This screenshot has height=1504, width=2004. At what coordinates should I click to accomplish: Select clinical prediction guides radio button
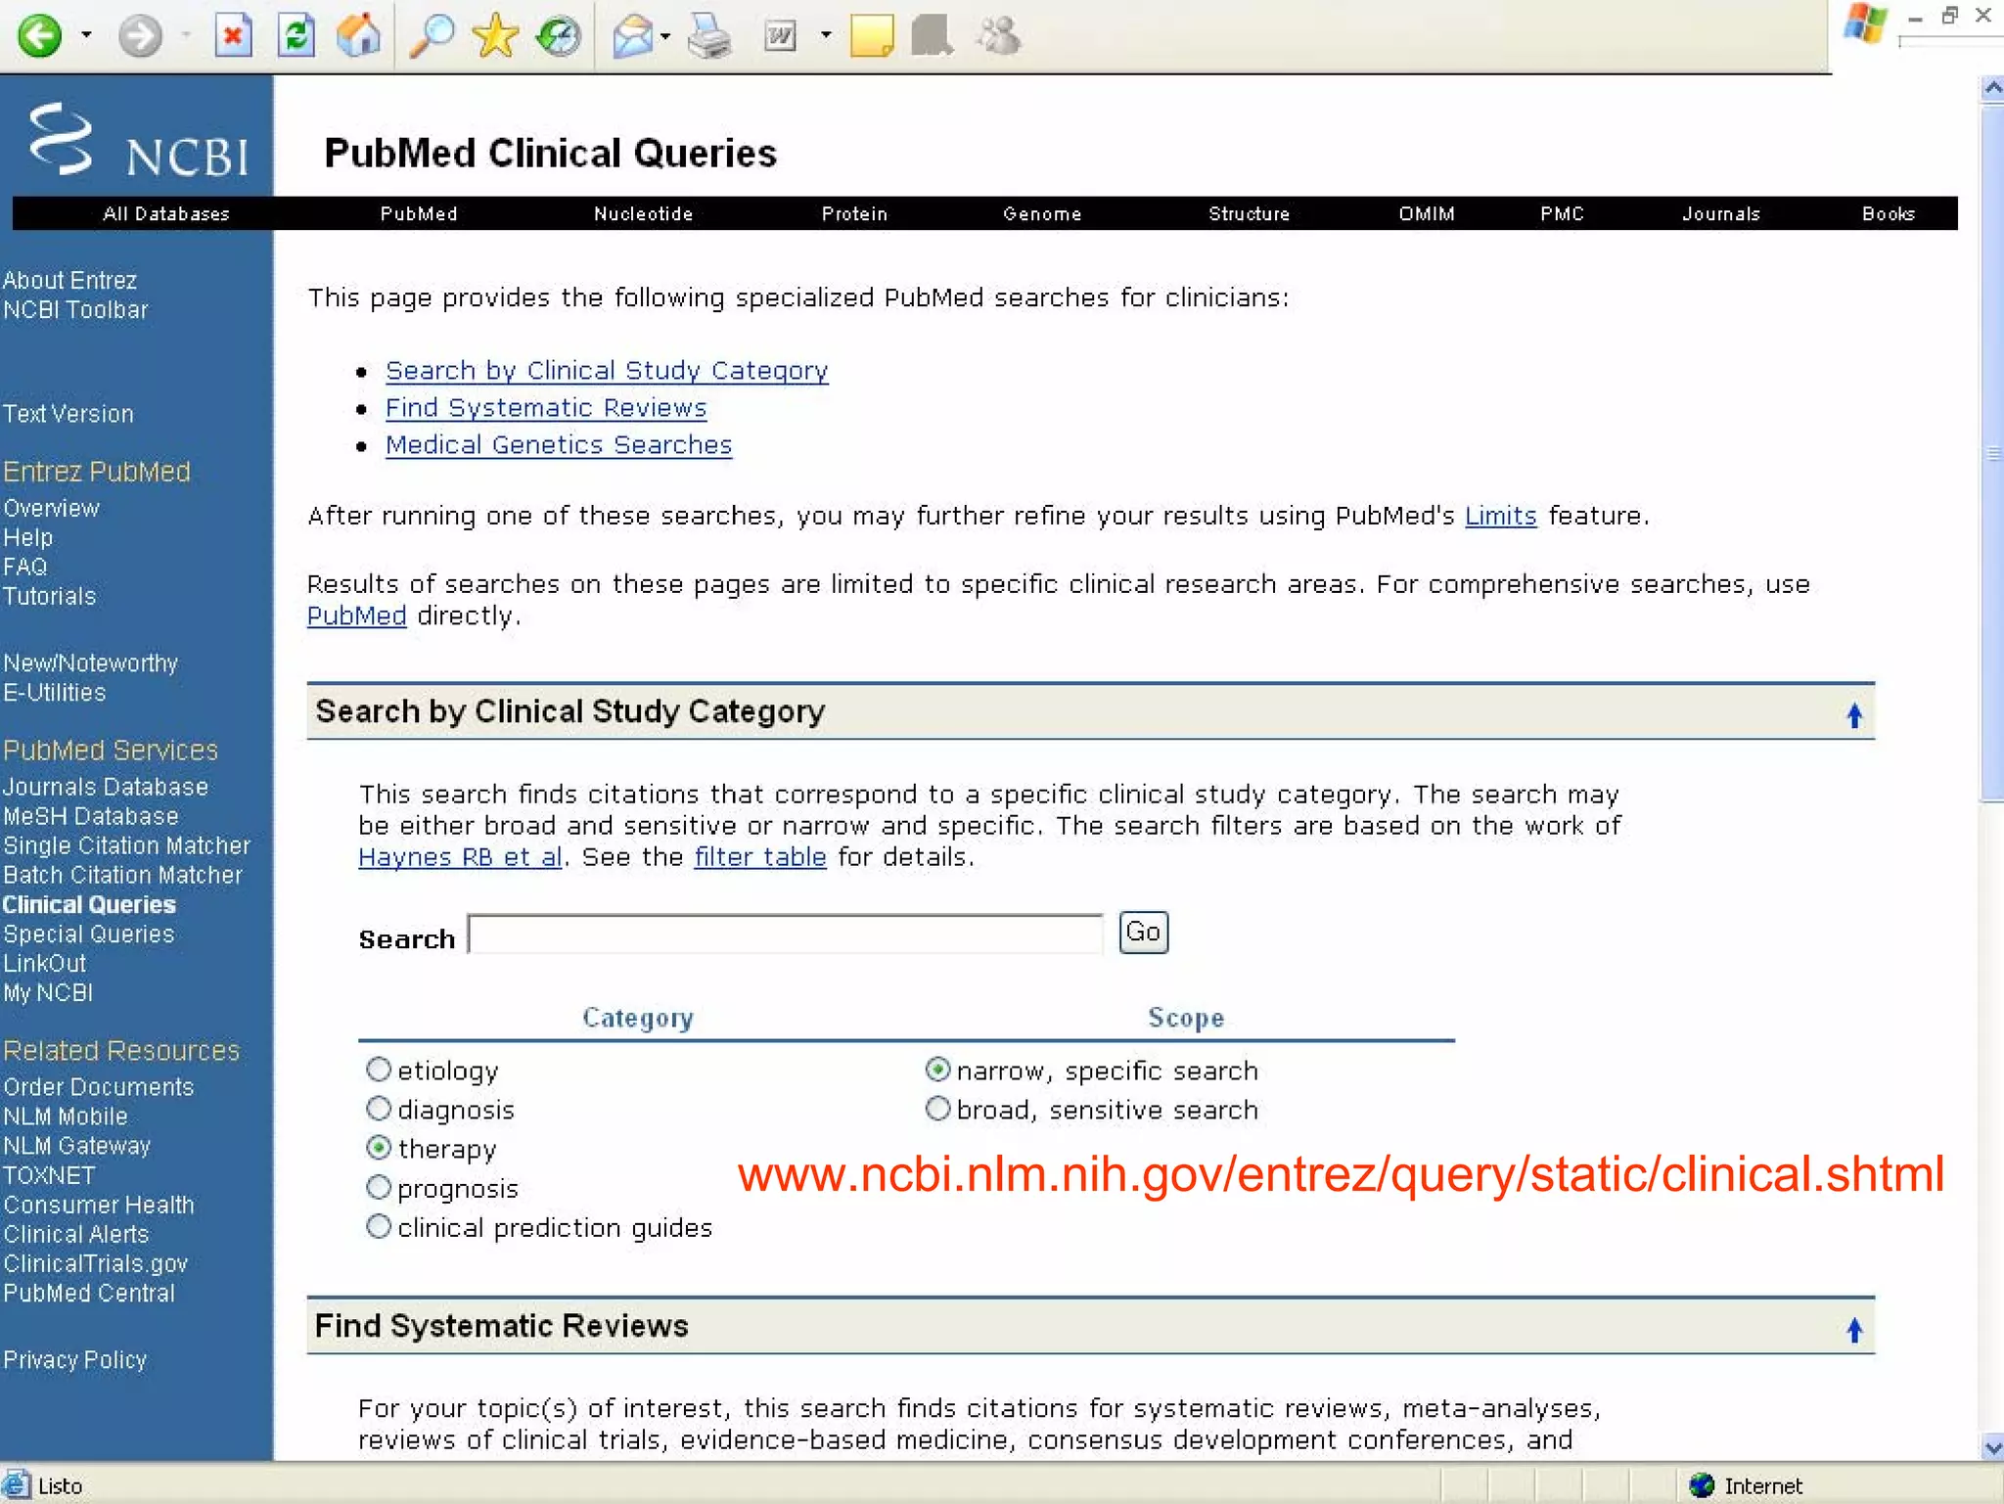pyautogui.click(x=379, y=1226)
